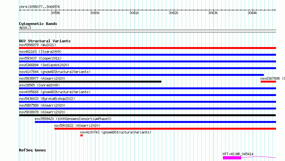Screen dimensions: 285x161
Task: Click the nsv5887589 (Almarri2020) label
Action: 42,105
